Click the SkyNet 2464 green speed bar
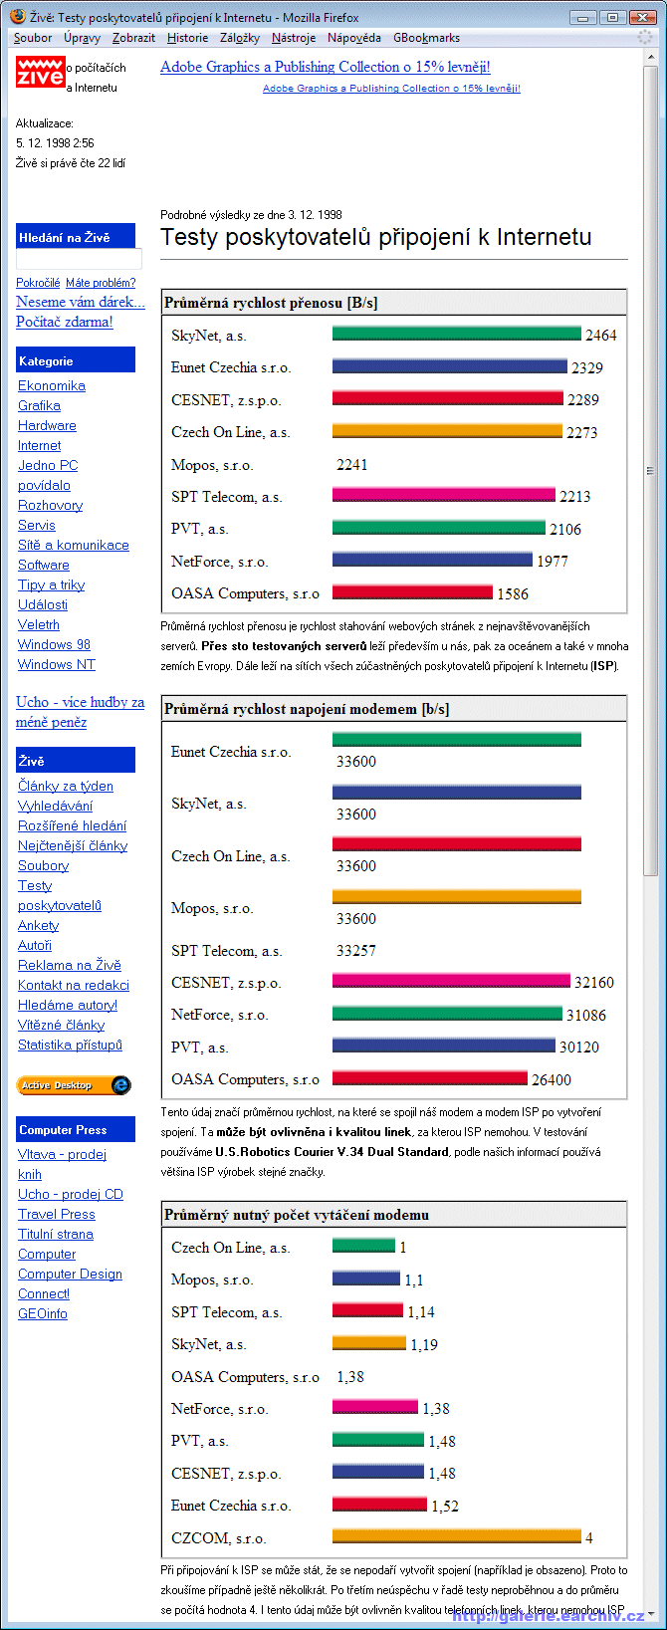The height and width of the screenshot is (1630, 667). [x=456, y=334]
